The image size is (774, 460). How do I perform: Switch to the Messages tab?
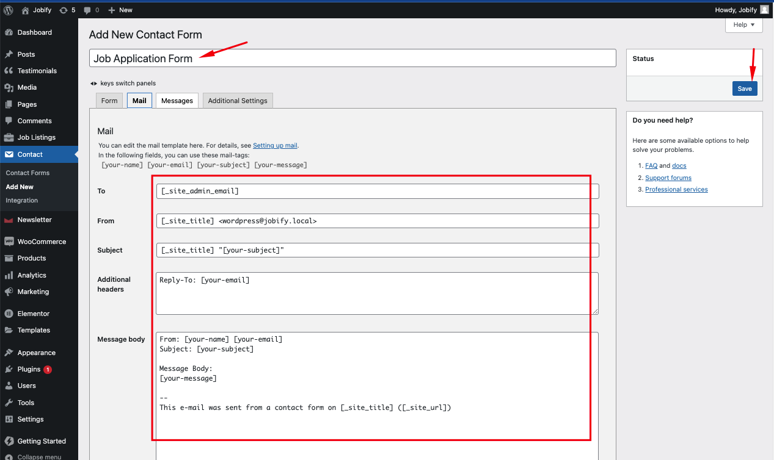[x=177, y=100]
